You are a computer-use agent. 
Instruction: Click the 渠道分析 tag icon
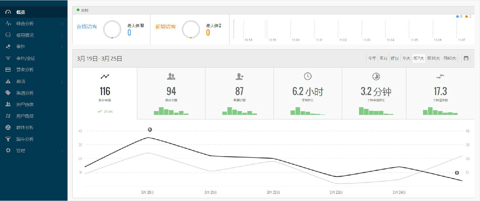coord(8,93)
